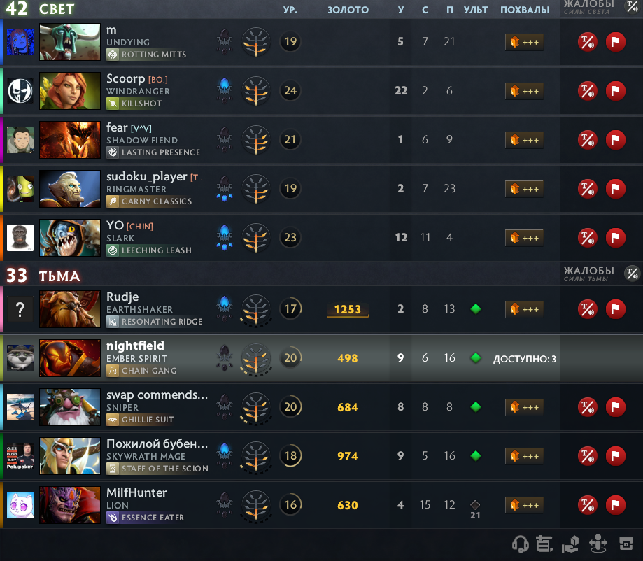Click Earthshaker's gold amount 1253
This screenshot has height=561, width=643.
[x=347, y=310]
